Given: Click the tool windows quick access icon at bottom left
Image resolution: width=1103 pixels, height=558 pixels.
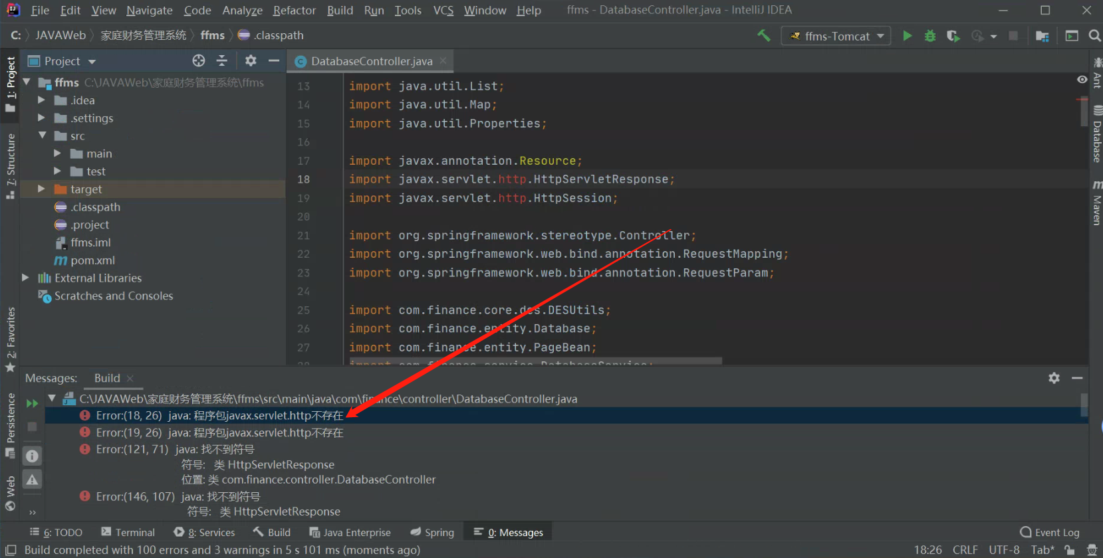Looking at the screenshot, I should [x=11, y=550].
